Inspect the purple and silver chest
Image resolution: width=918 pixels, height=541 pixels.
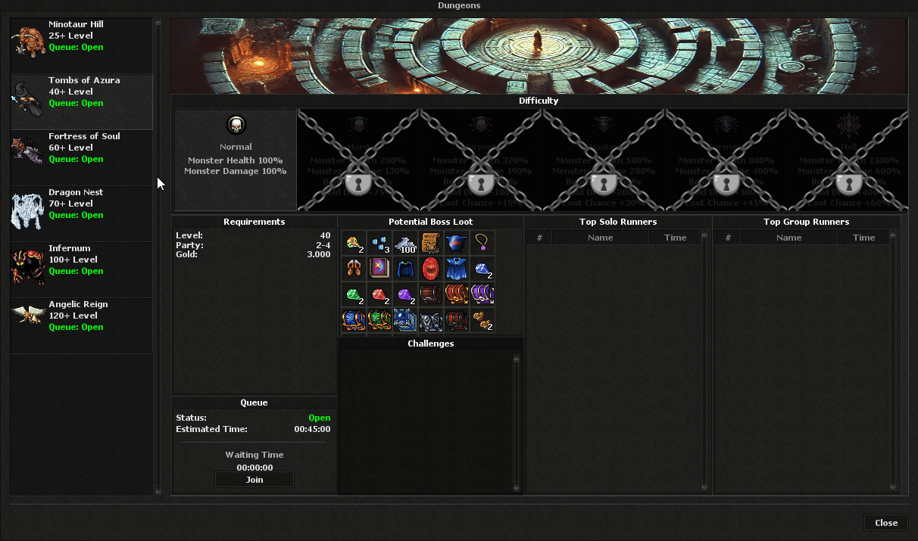[x=482, y=295]
